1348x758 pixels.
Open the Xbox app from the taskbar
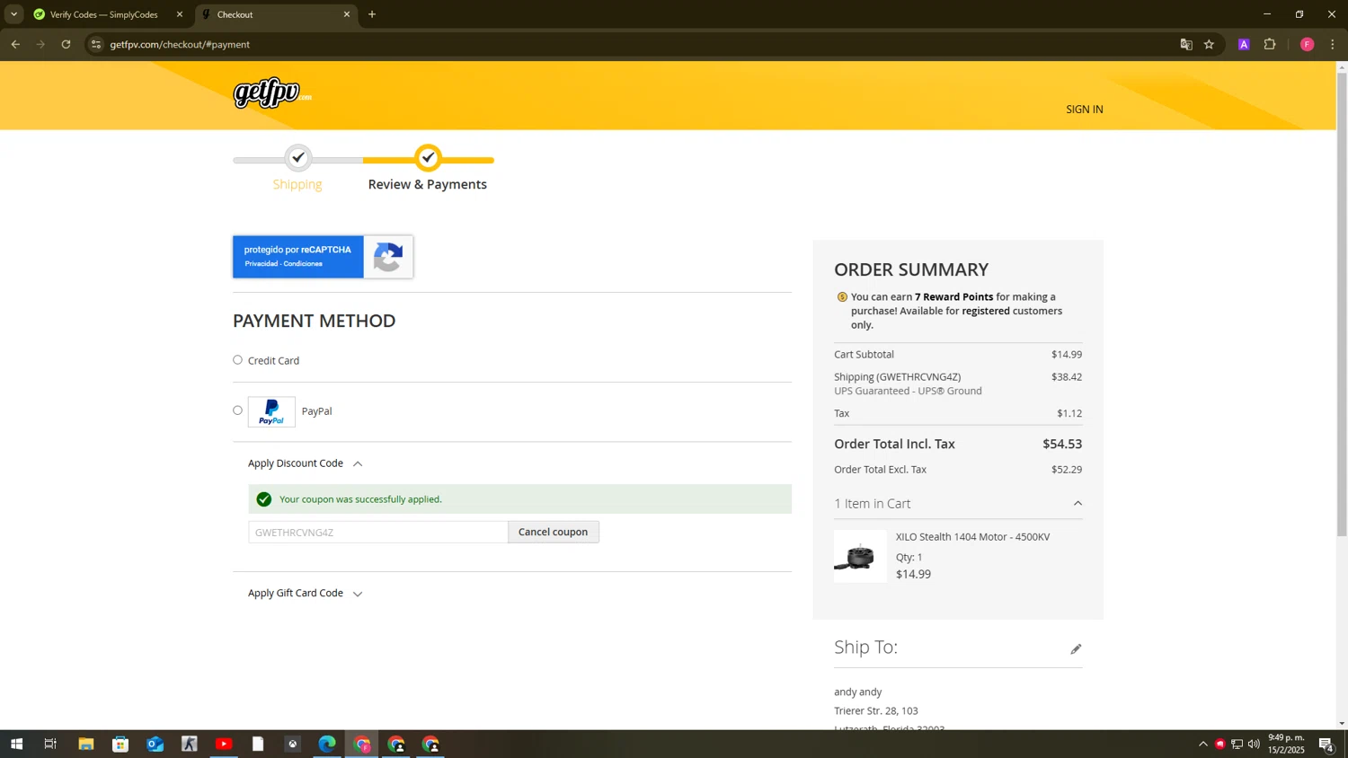[292, 744]
